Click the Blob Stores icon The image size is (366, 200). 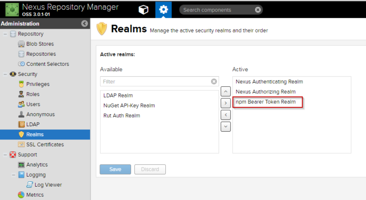click(21, 44)
